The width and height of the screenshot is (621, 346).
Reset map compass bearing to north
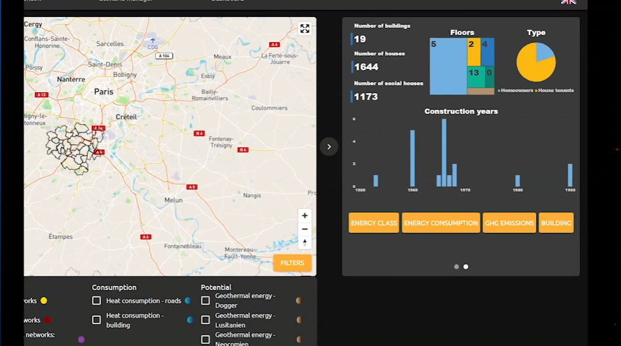coord(304,243)
